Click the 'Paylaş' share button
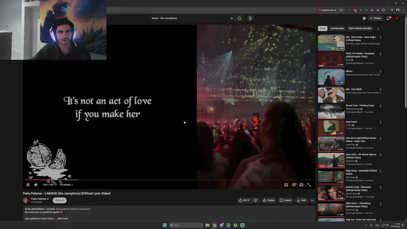407x229 pixels. 269,200
